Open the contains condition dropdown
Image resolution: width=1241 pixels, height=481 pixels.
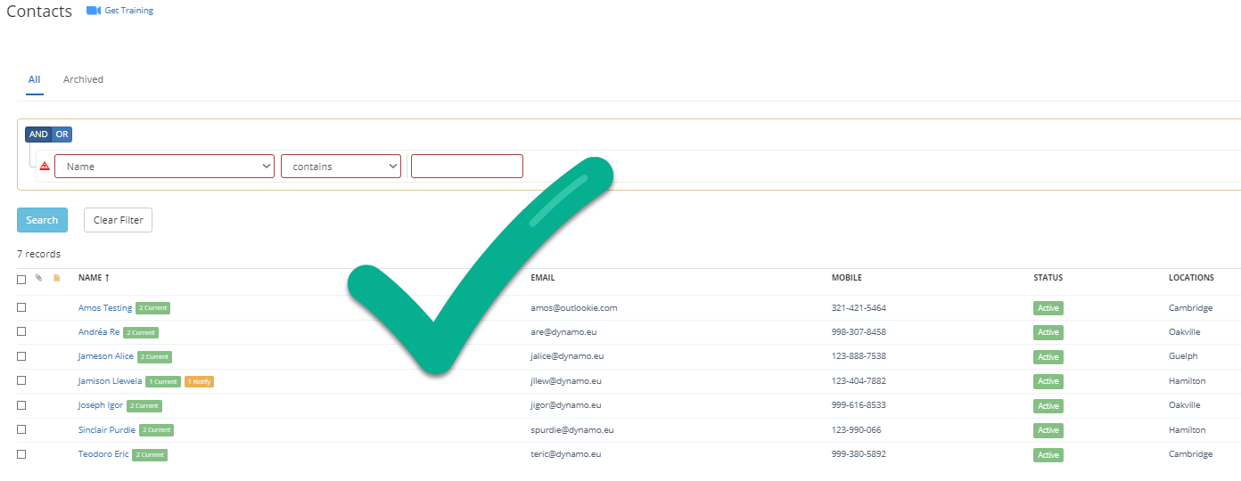[x=341, y=167]
